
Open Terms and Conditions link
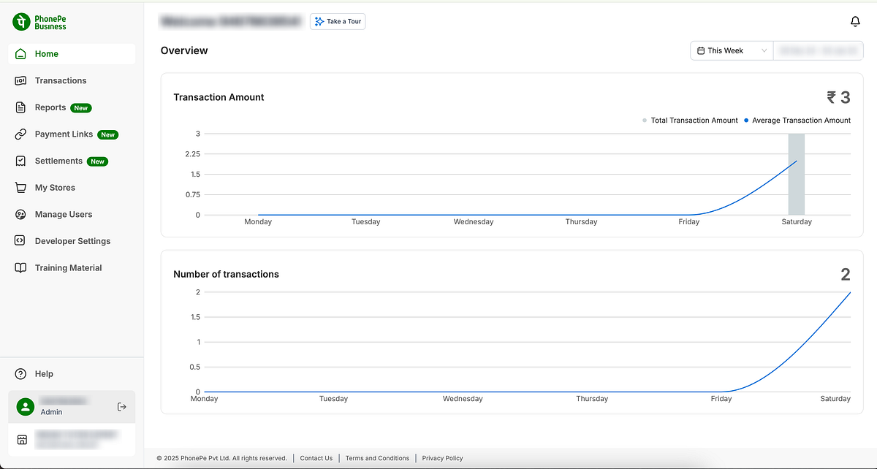377,458
